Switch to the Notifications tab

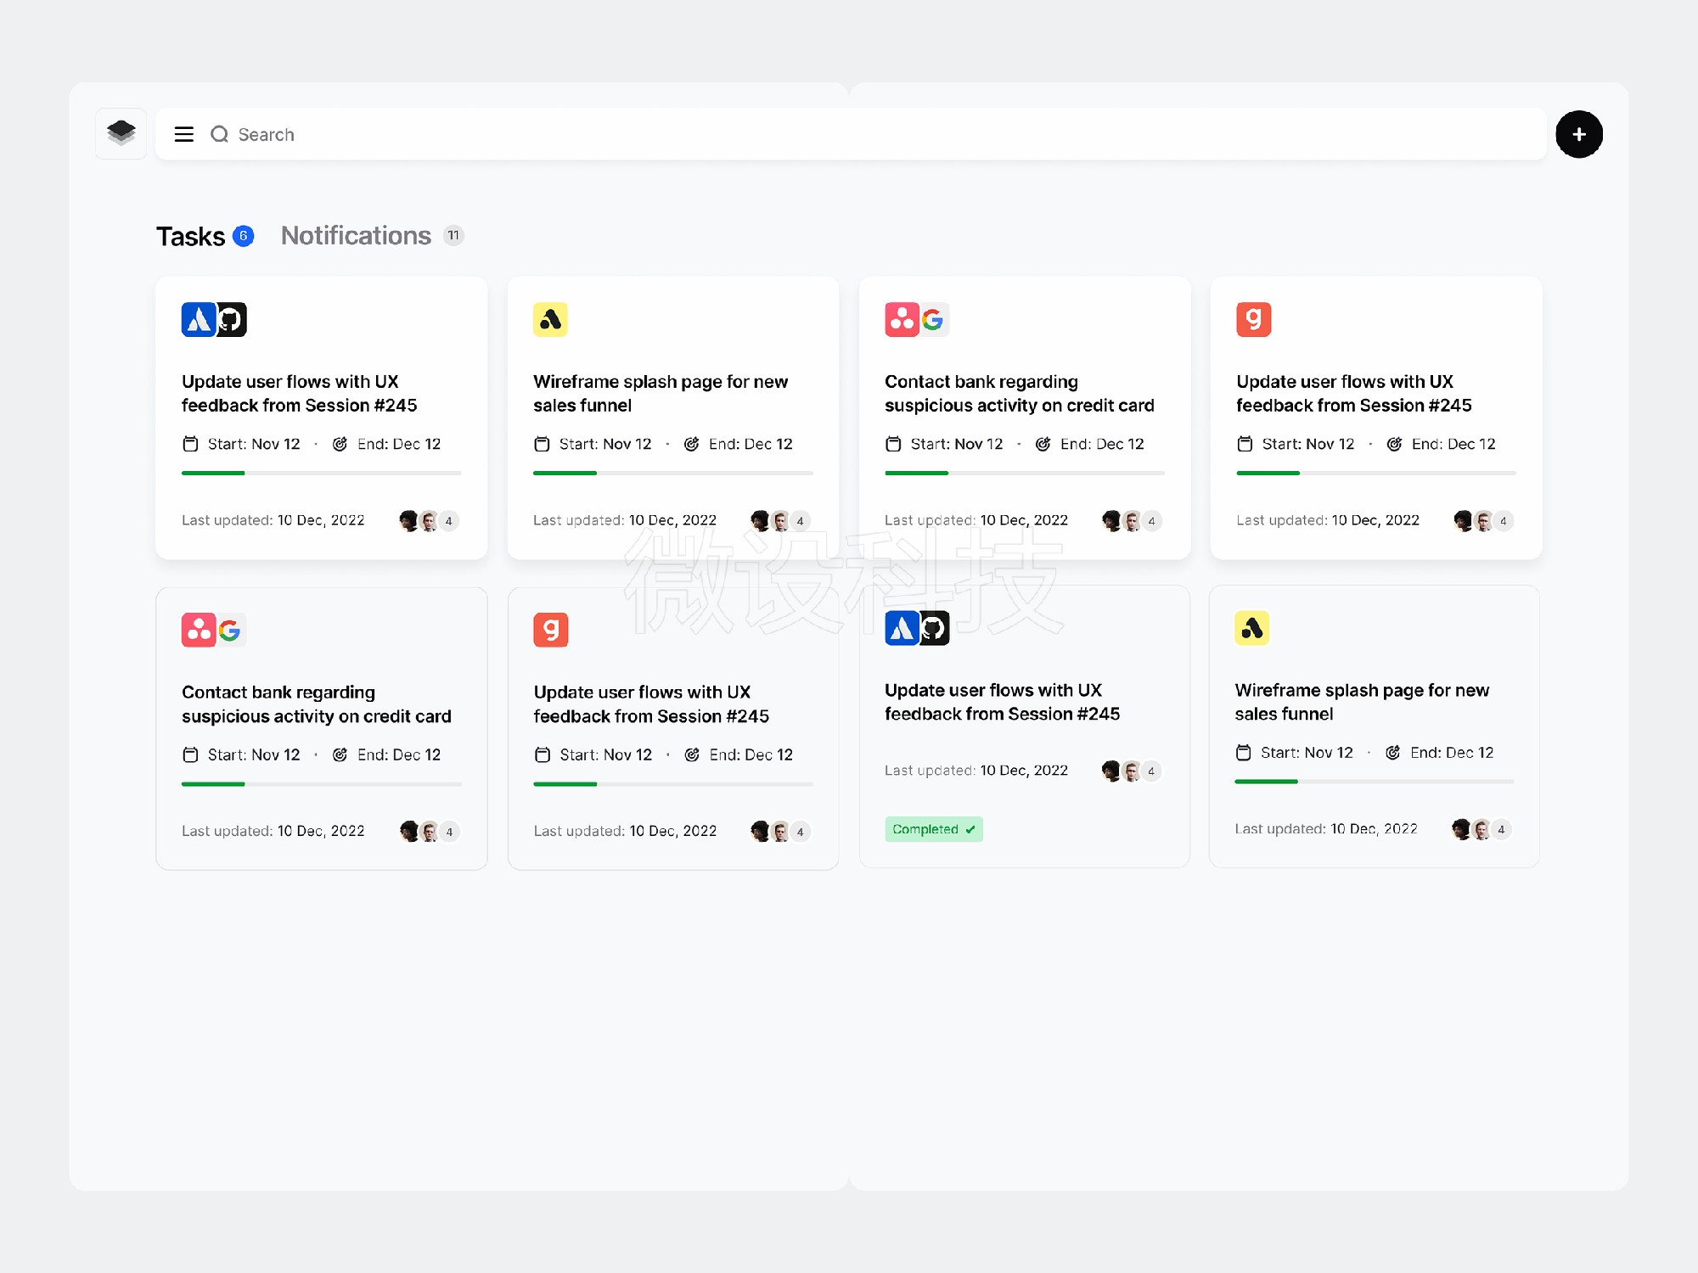pyautogui.click(x=356, y=235)
